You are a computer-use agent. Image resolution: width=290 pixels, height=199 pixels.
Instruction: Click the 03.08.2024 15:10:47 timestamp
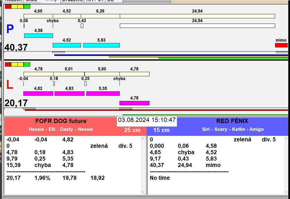[x=147, y=120]
